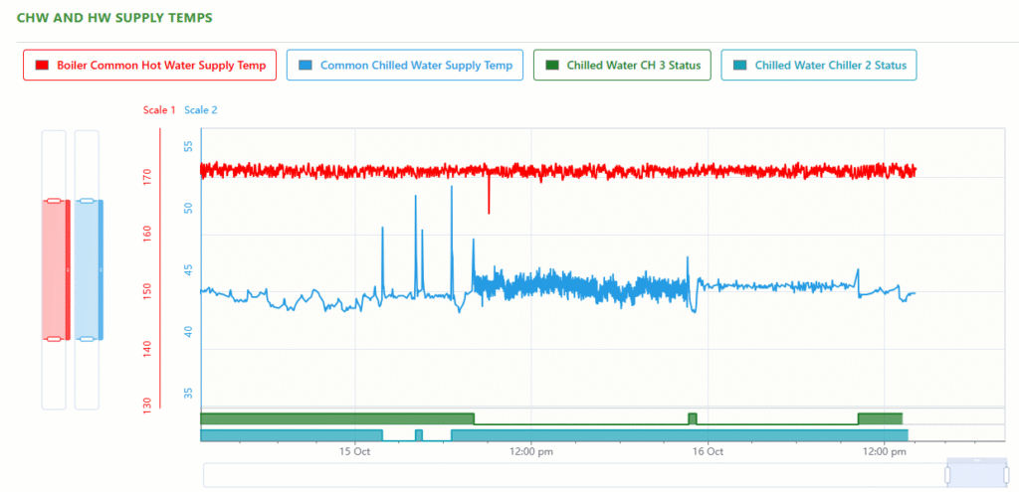Click the Scale 2 axis label
The width and height of the screenshot is (1019, 492).
(x=200, y=110)
